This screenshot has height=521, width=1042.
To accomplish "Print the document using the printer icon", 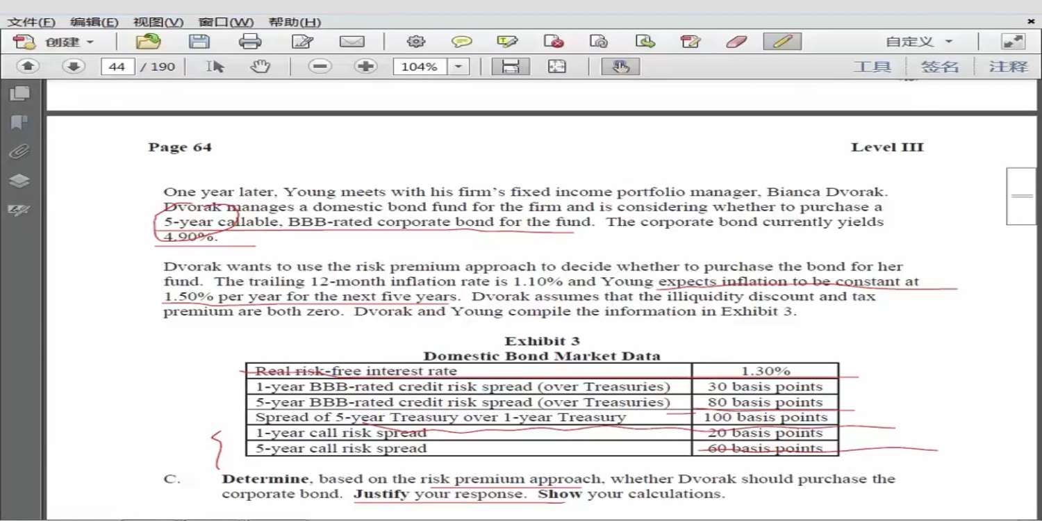I will click(250, 42).
